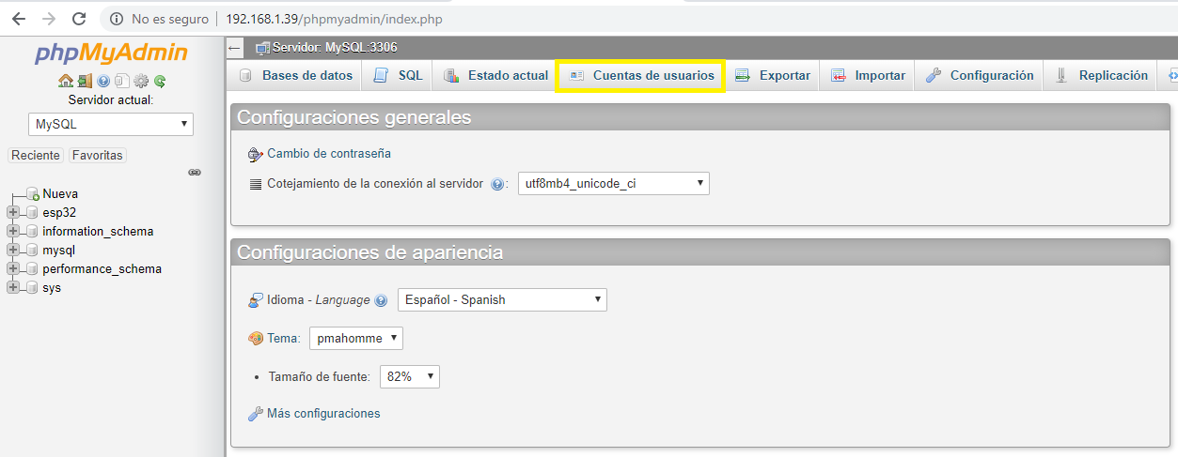Click the browser forward arrow

tap(50, 19)
